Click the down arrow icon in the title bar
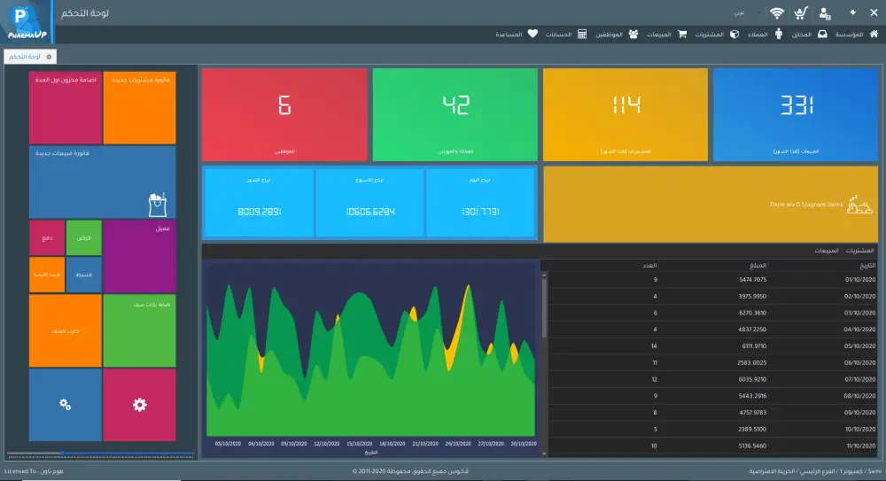 852,12
